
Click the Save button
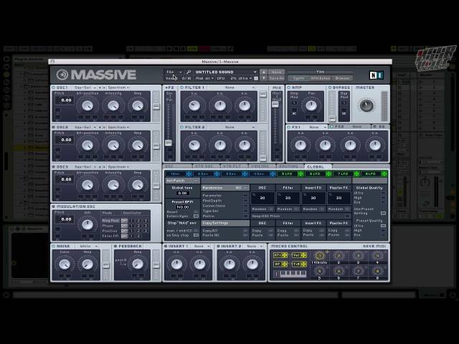pyautogui.click(x=276, y=72)
